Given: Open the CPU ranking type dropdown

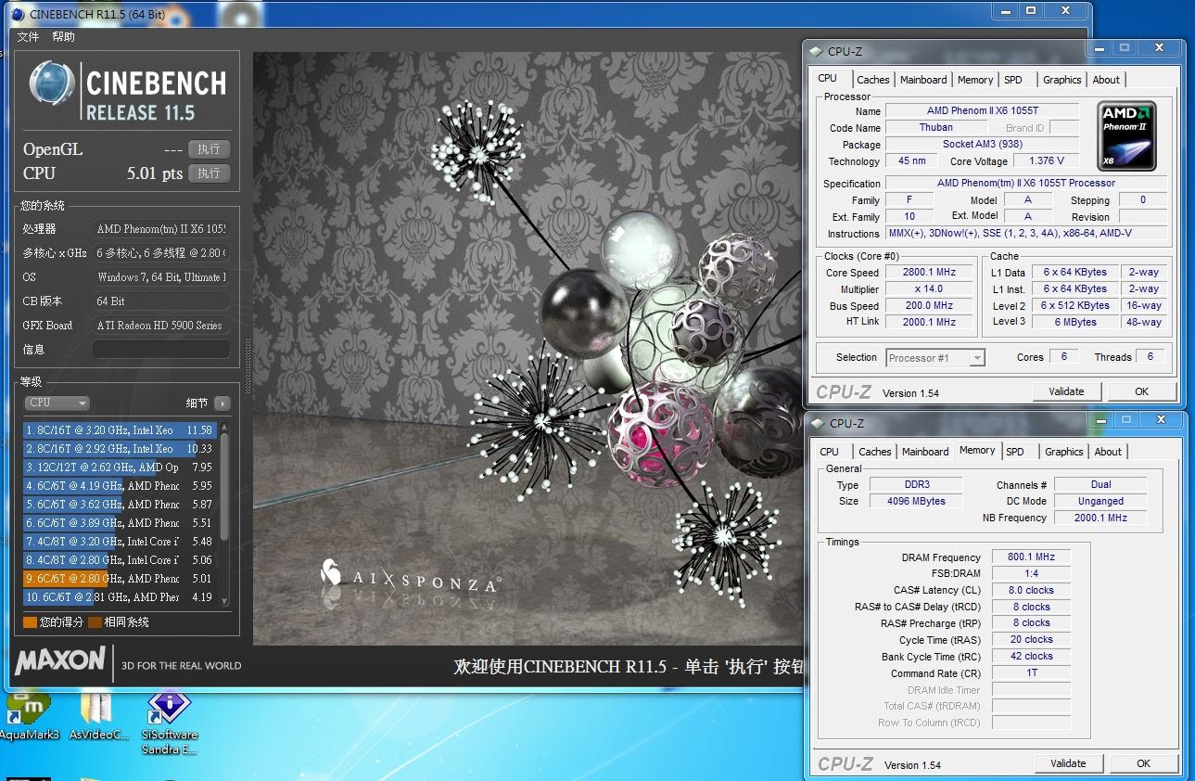Looking at the screenshot, I should click(x=57, y=403).
